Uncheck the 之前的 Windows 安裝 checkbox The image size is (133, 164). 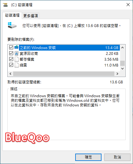pyautogui.click(x=11, y=47)
